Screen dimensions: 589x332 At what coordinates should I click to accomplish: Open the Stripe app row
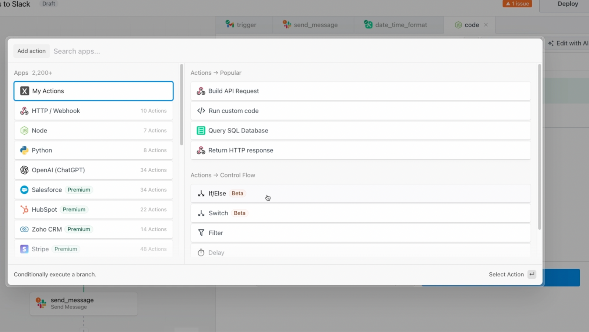(94, 249)
